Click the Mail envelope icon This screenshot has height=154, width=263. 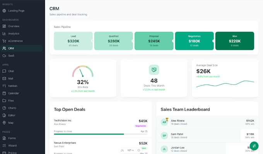(4, 79)
